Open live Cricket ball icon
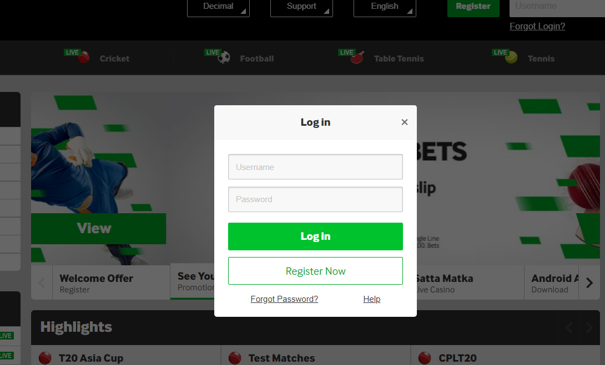This screenshot has width=605, height=365. pyautogui.click(x=84, y=58)
